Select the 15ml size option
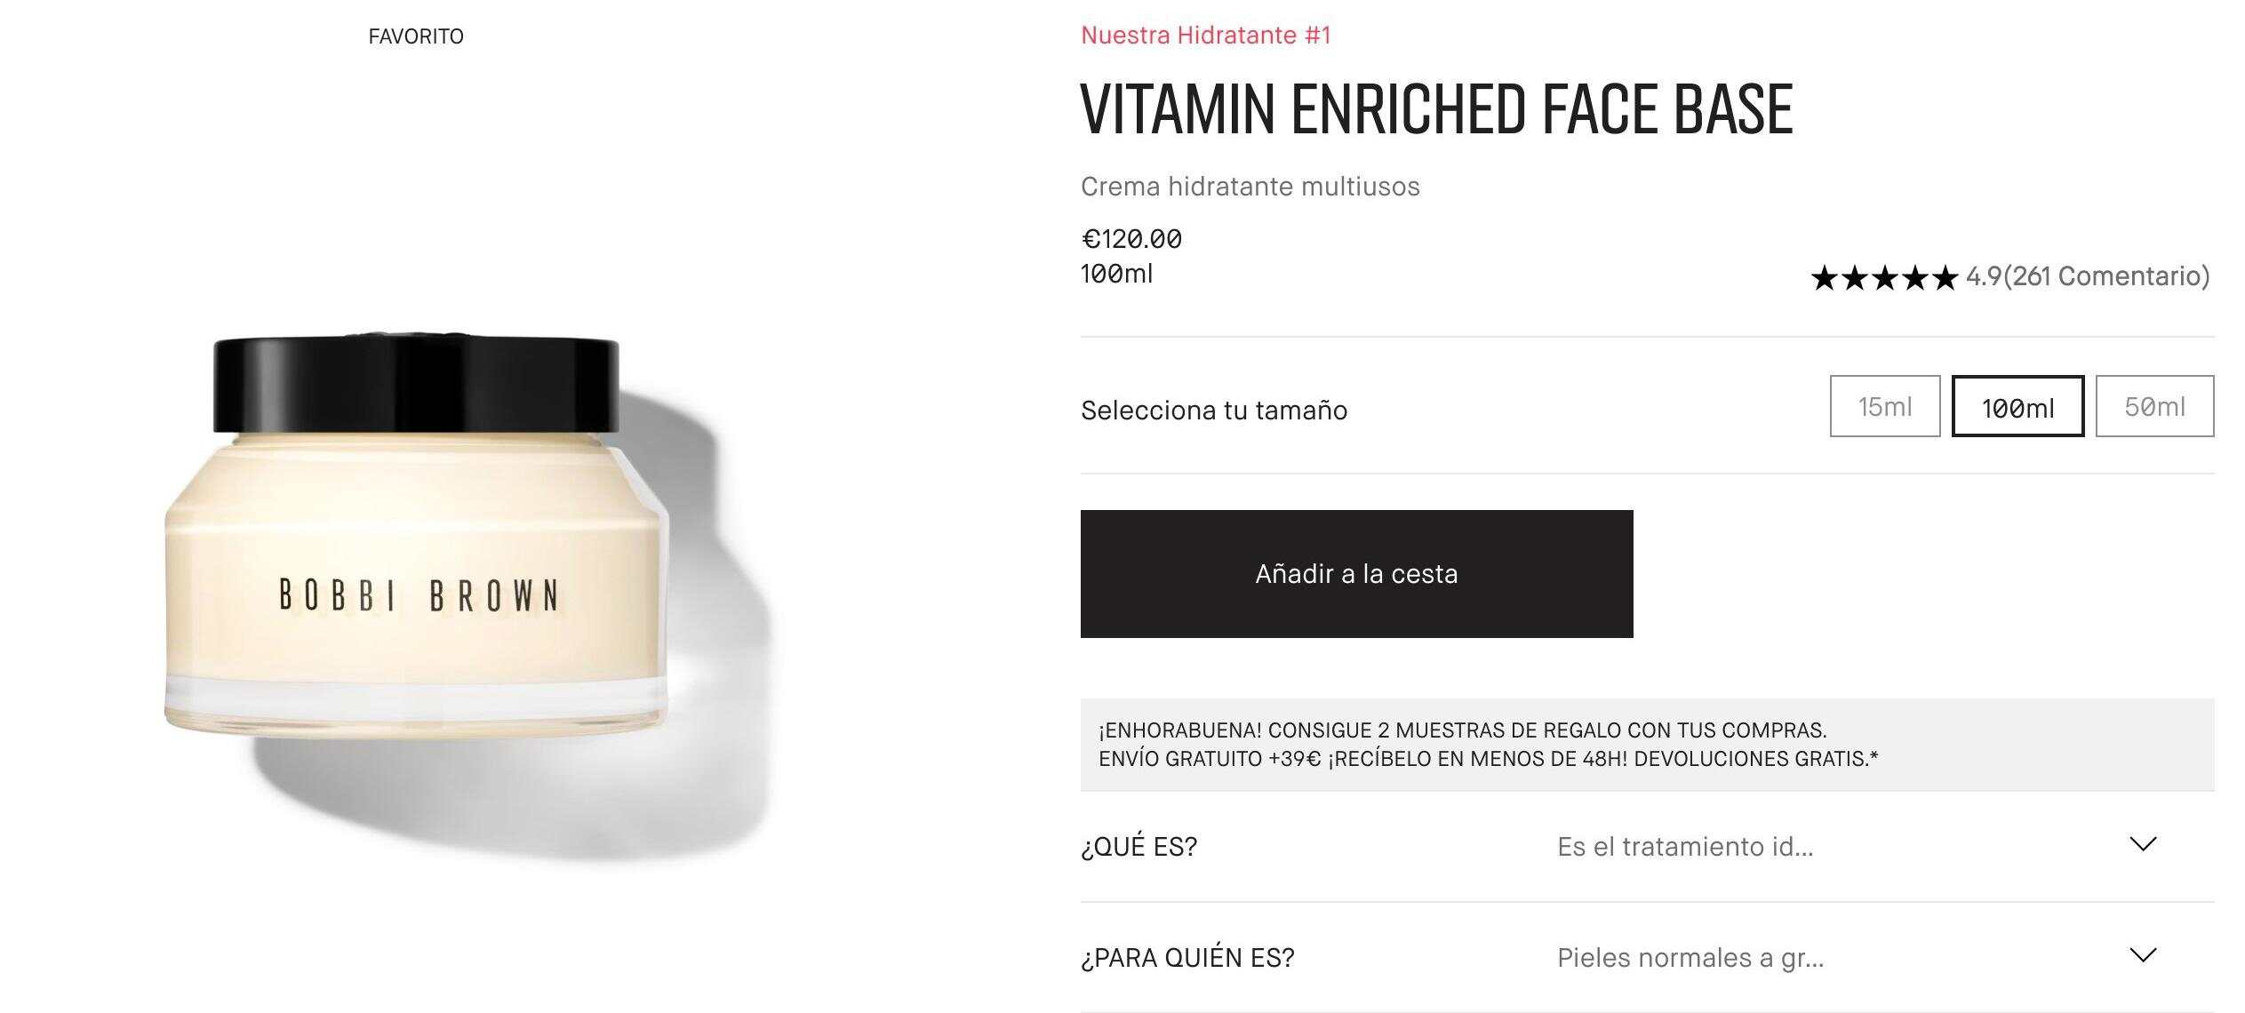2245x1013 pixels. coord(1885,406)
